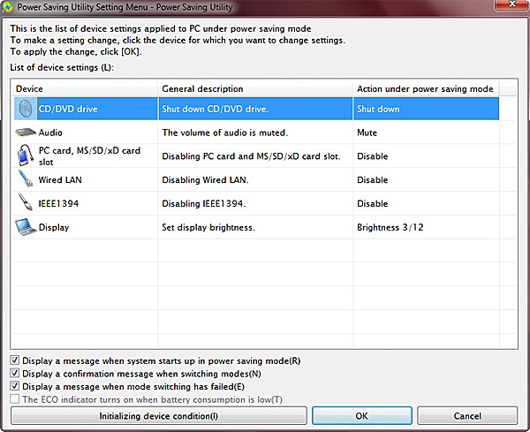Image resolution: width=530 pixels, height=432 pixels.
Task: Click the Cancel button
Action: 467,415
